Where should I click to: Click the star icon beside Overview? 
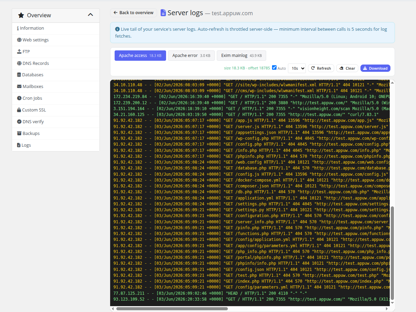coord(21,15)
